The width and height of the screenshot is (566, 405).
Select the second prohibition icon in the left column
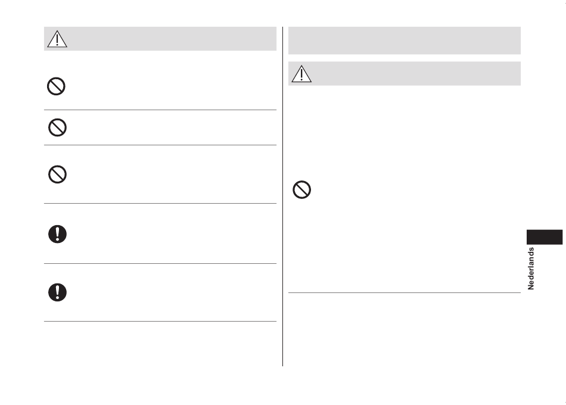tap(57, 127)
